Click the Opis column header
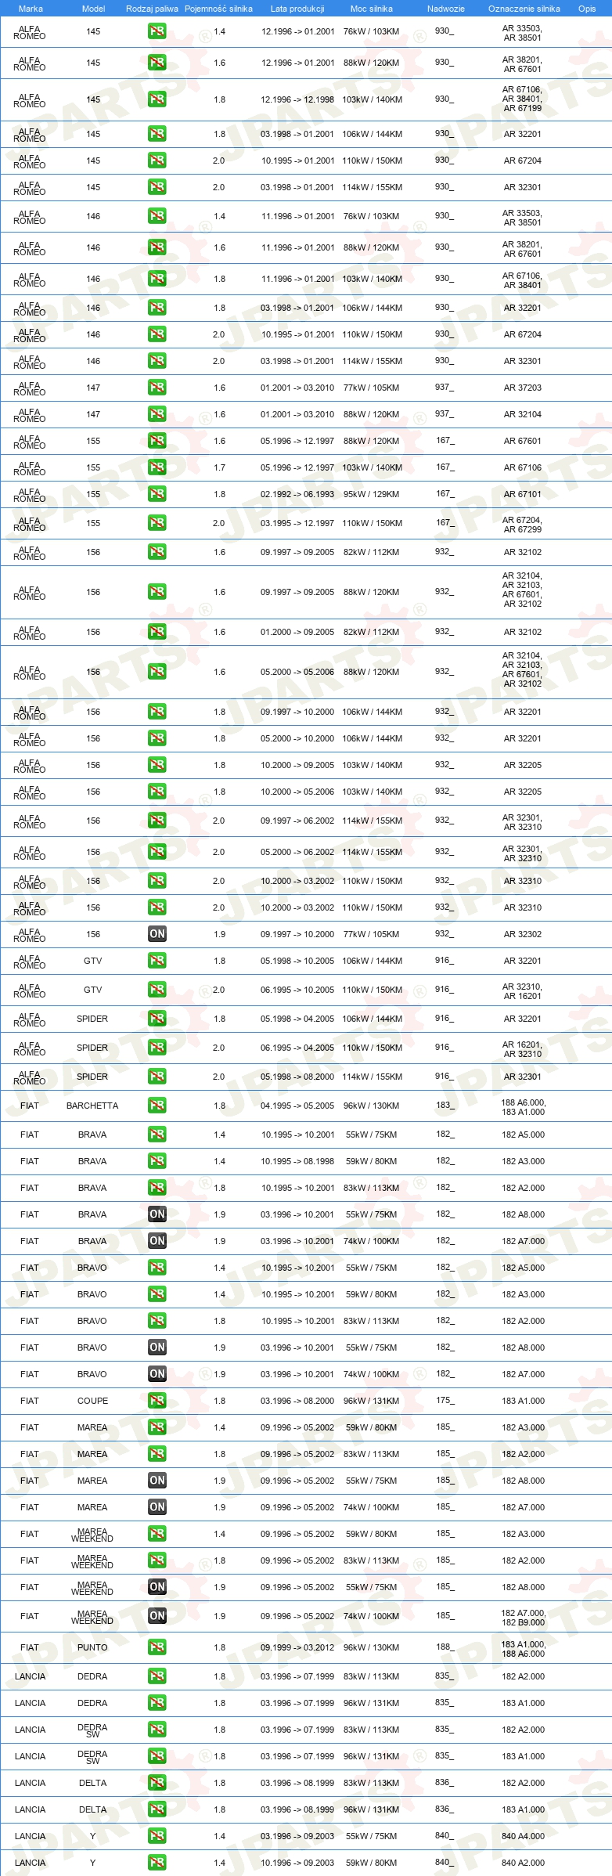Viewport: 612px width, 1876px height. [x=587, y=9]
